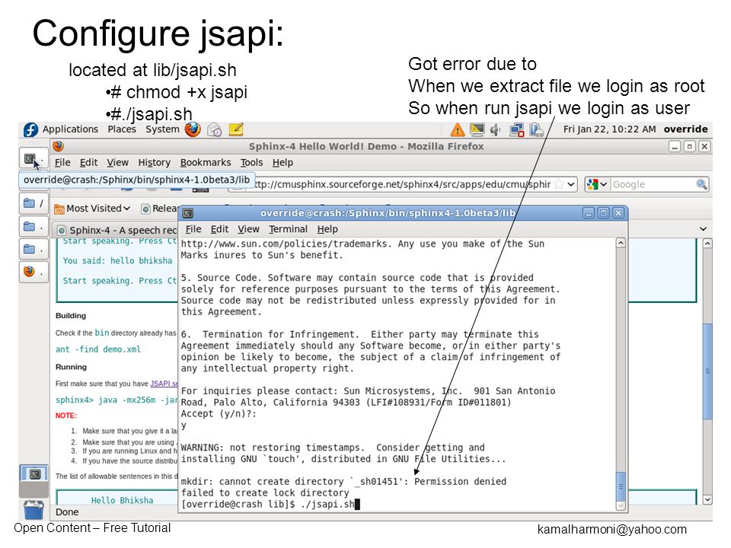Open the Places panel menu
Image resolution: width=731 pixels, height=548 pixels.
122,129
